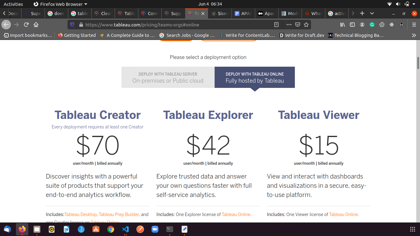The width and height of the screenshot is (420, 236).
Task: Open Terminal in the dock
Action: click(169, 229)
